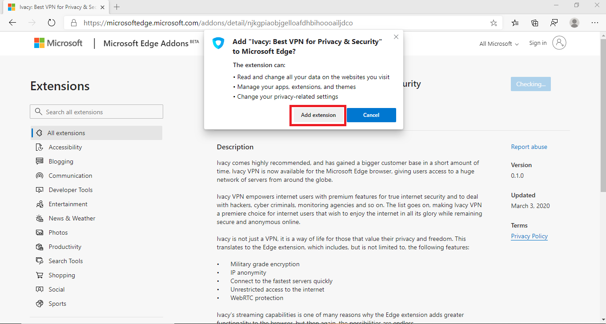Click the IP anonymity bullet text
The image size is (606, 324).
point(248,272)
